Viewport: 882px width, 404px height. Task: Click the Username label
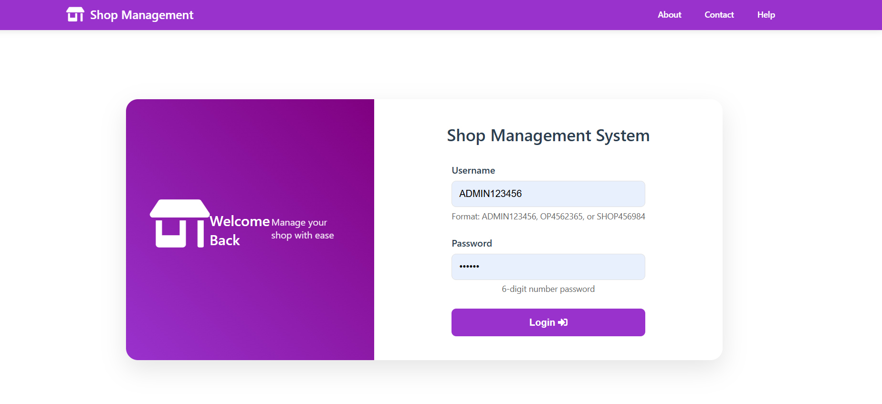pyautogui.click(x=473, y=170)
